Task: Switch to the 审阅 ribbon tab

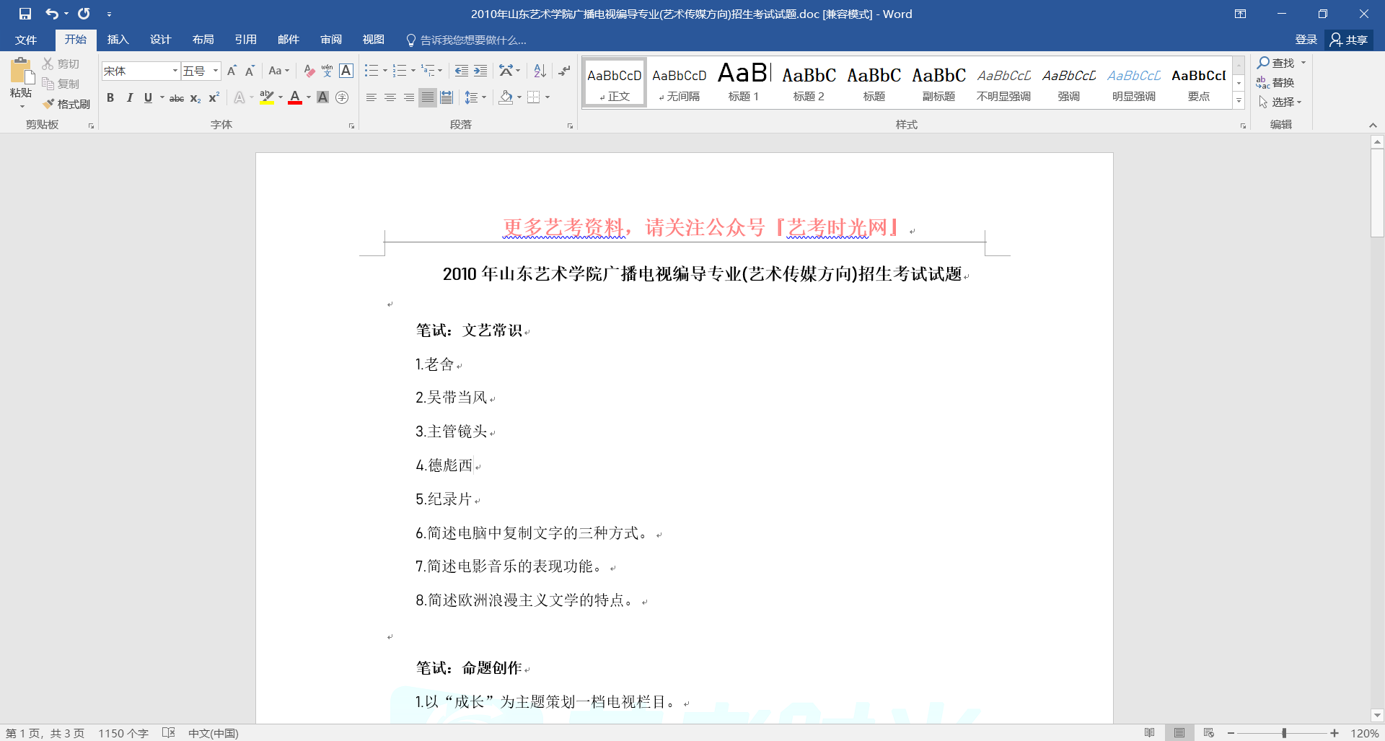Action: coord(331,40)
